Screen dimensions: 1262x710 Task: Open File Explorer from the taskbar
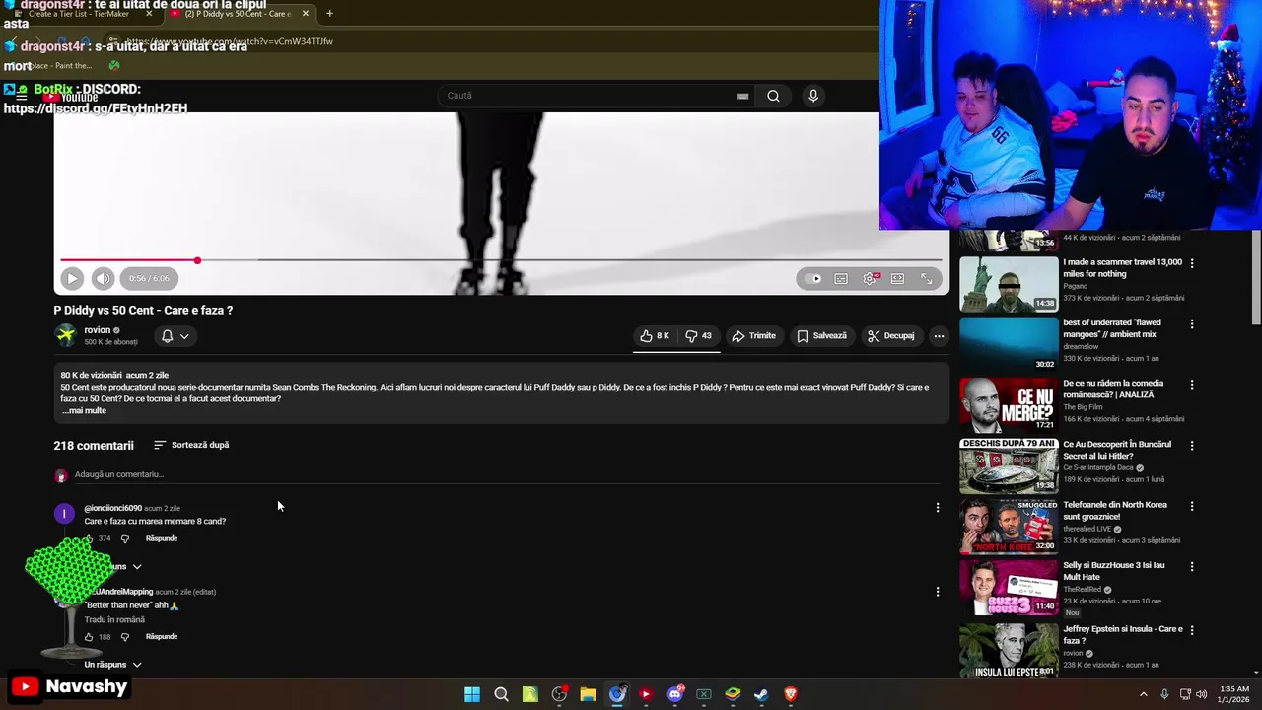tap(588, 694)
